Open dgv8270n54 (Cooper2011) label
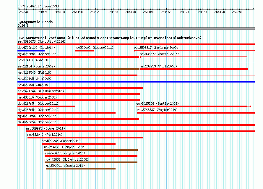Screen dimensions: 263x189 click(x=38, y=122)
